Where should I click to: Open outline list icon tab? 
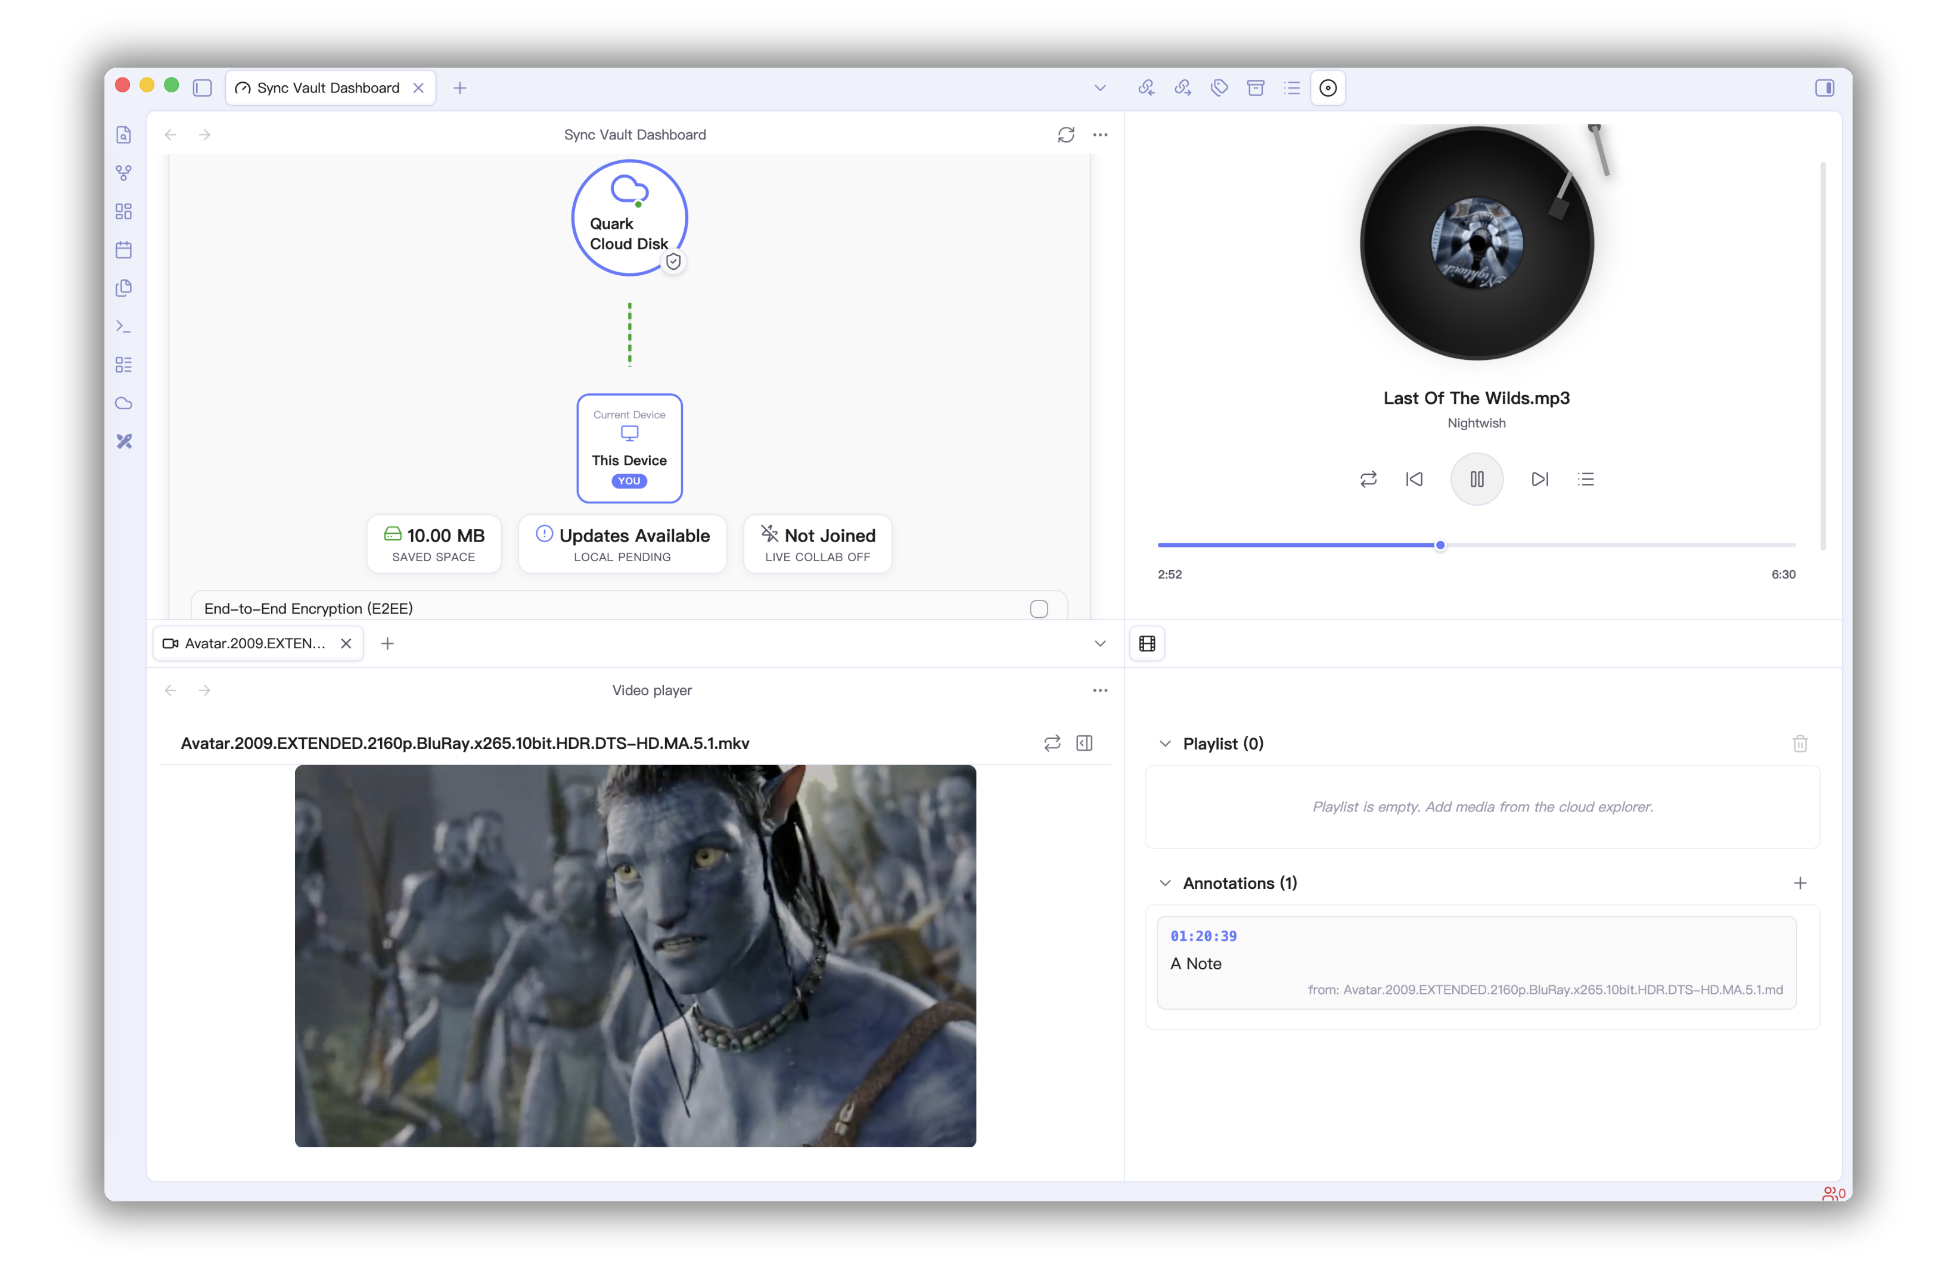click(1292, 88)
